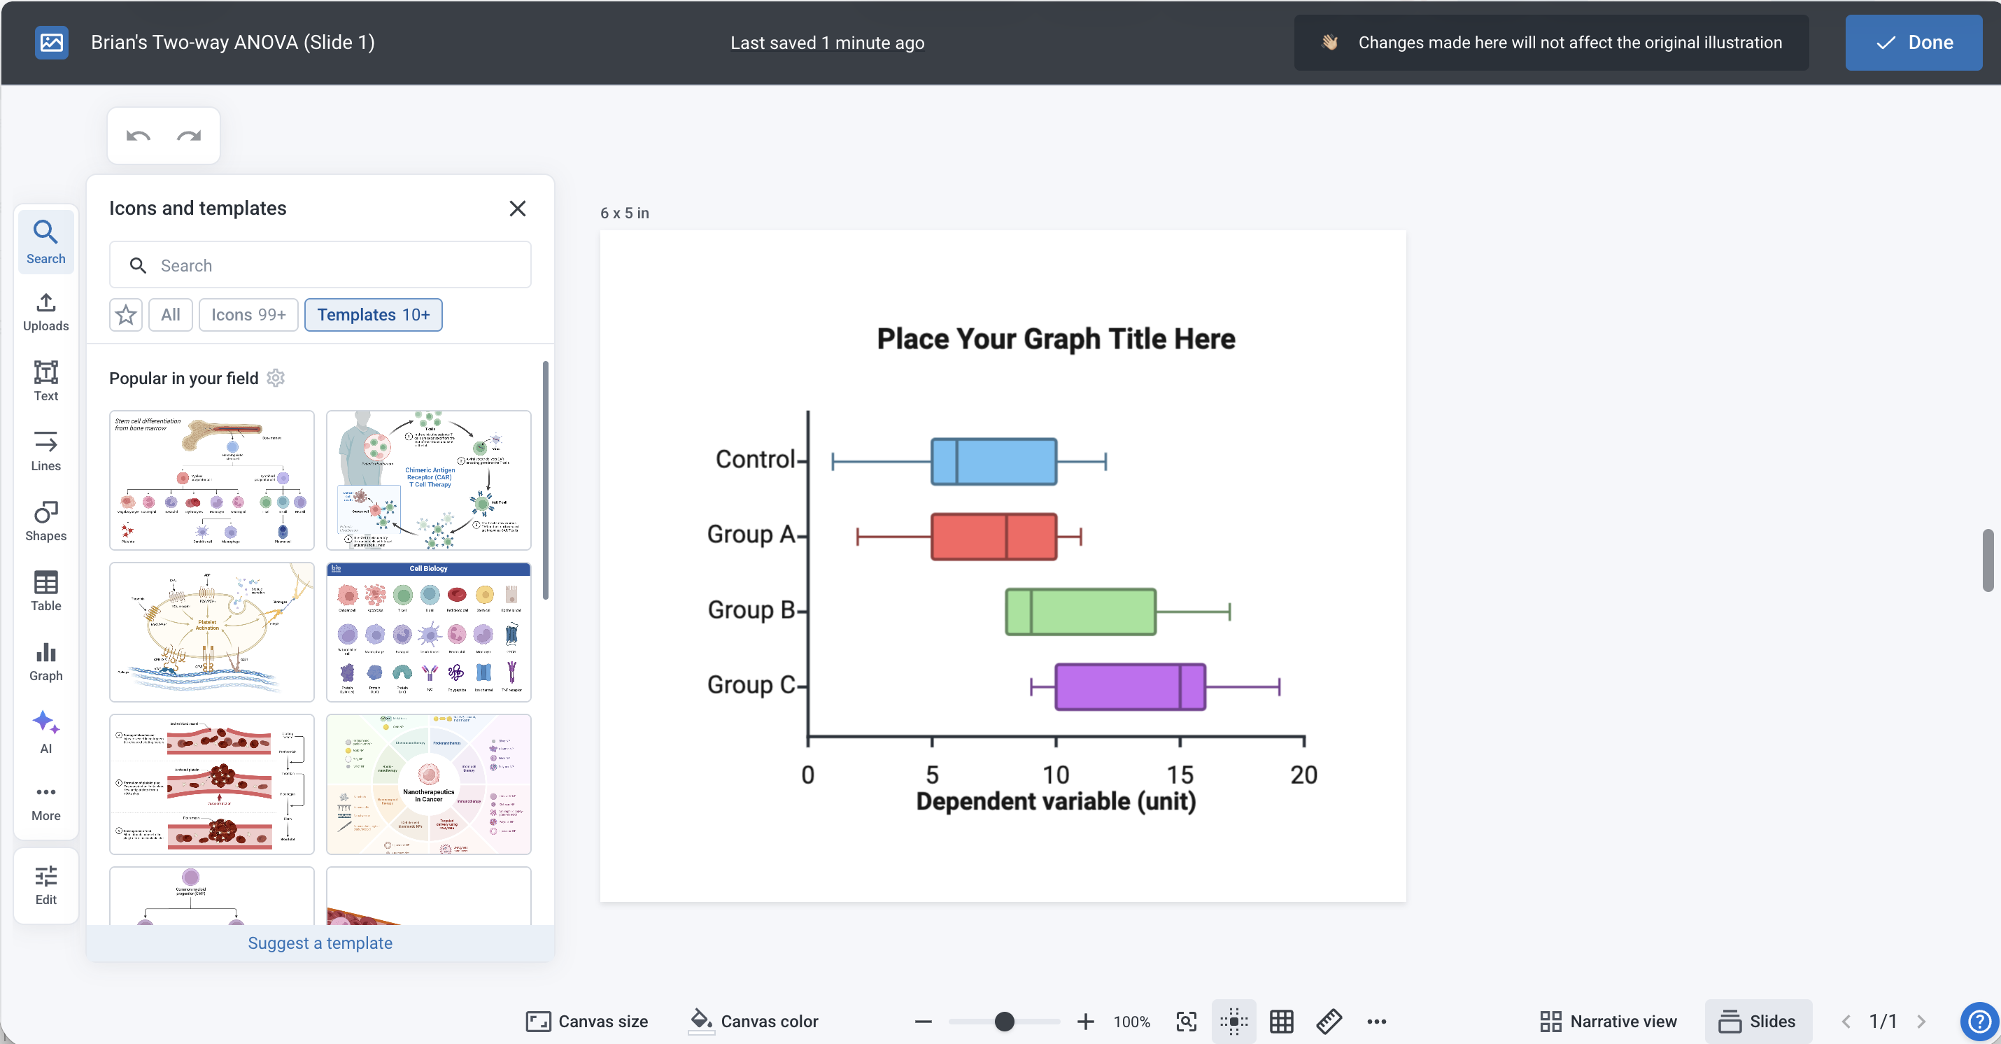Click the undo arrow
Screen dimensions: 2001x1044
point(139,136)
